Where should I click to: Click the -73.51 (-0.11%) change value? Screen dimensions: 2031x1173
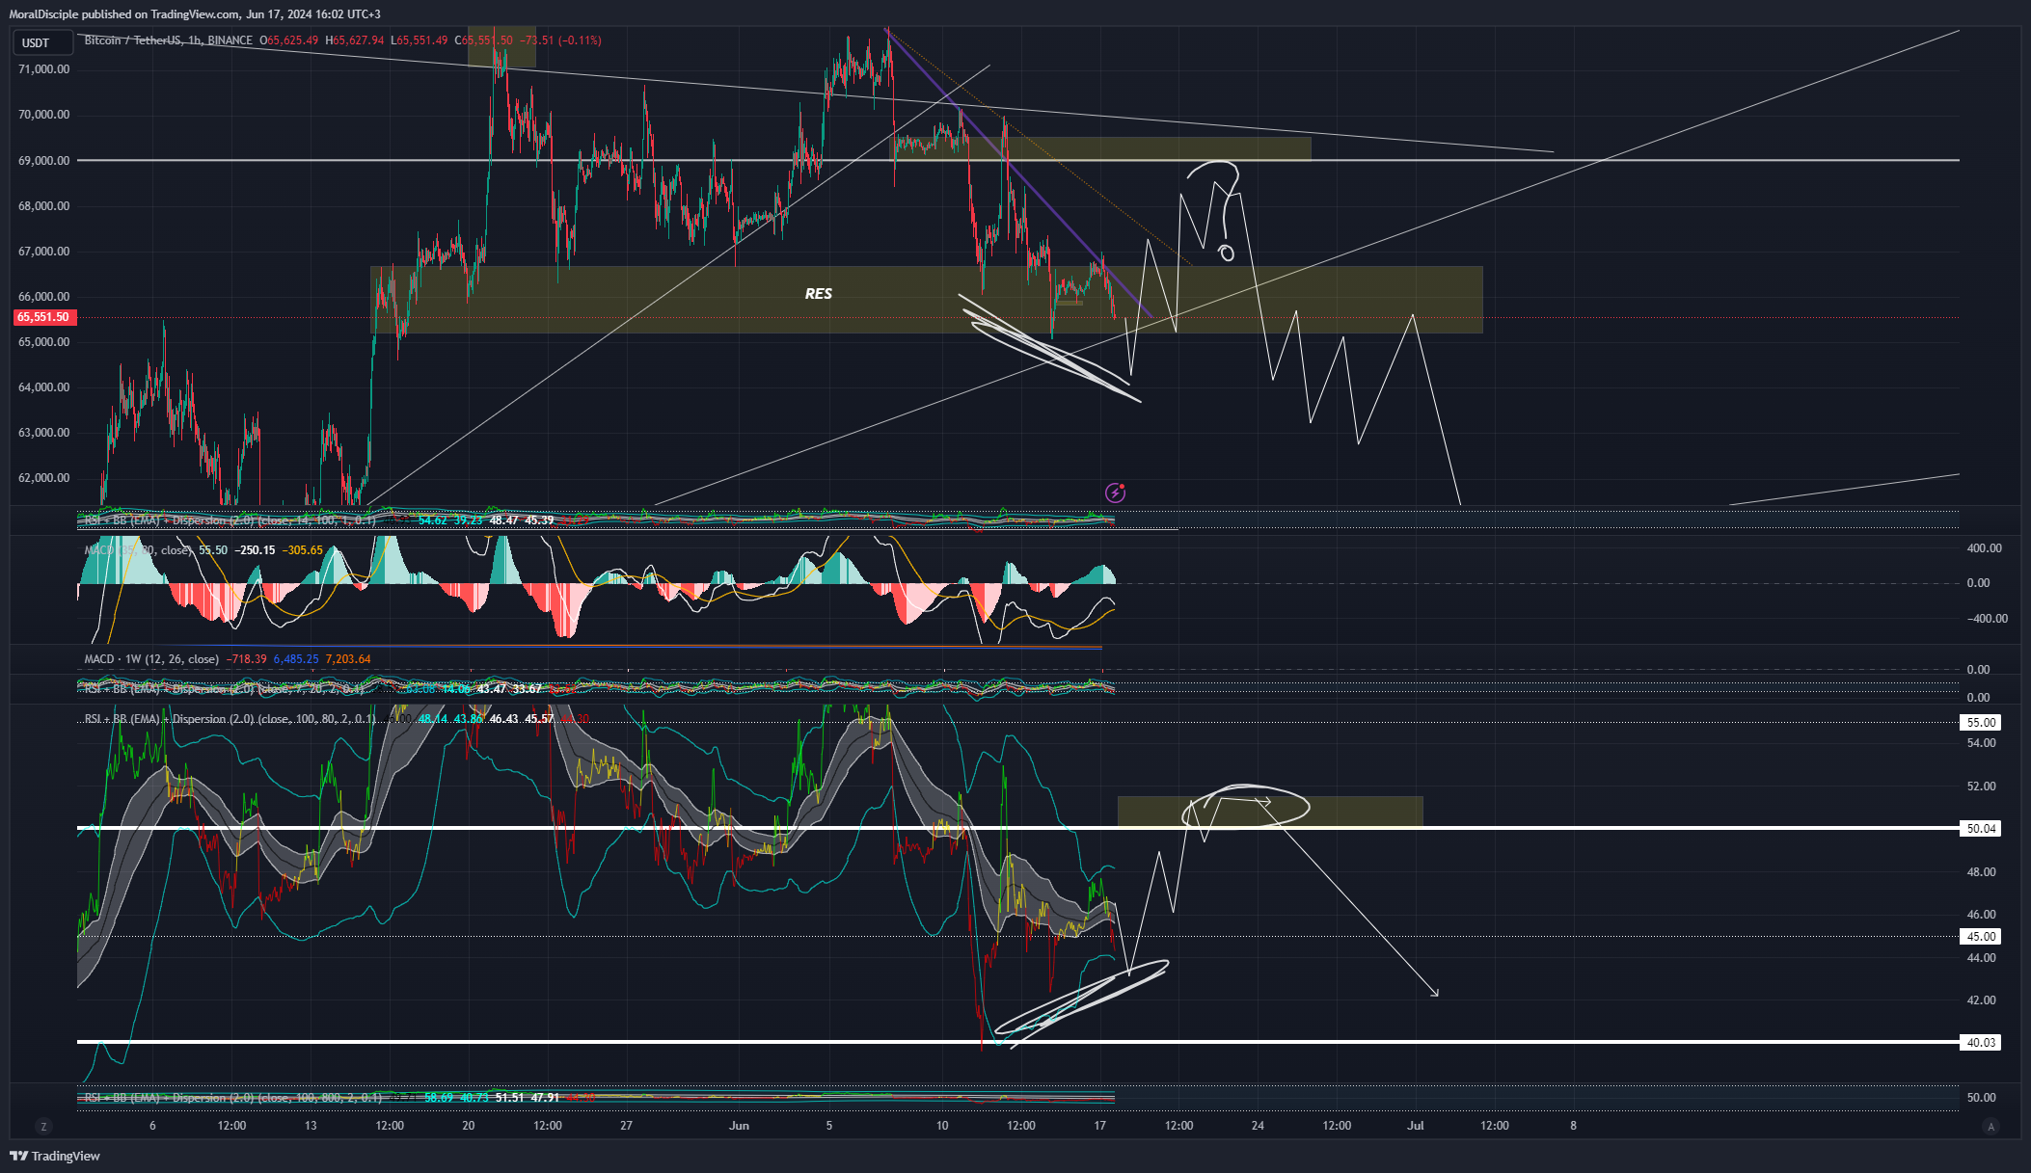tap(561, 40)
